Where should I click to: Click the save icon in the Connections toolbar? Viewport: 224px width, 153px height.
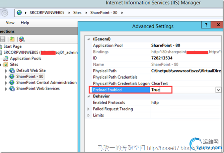3,39
